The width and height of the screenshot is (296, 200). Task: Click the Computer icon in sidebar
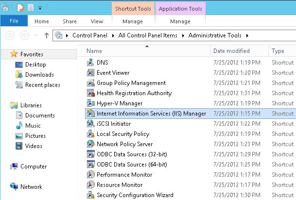click(14, 166)
